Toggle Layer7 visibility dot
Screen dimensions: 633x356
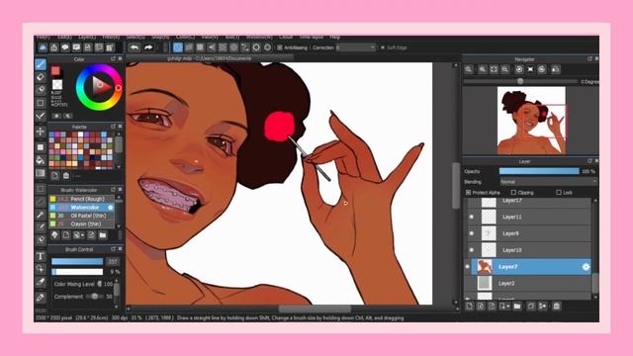click(x=468, y=267)
